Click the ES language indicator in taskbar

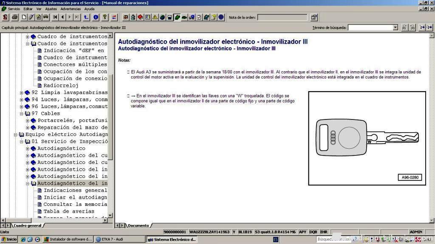tap(275, 239)
